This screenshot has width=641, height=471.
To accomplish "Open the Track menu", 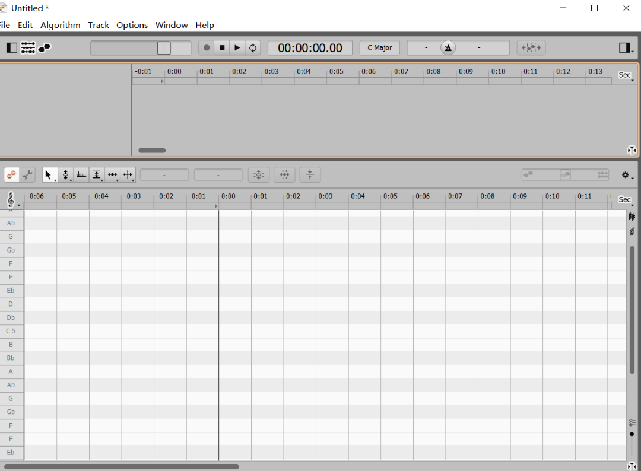I will [x=99, y=25].
